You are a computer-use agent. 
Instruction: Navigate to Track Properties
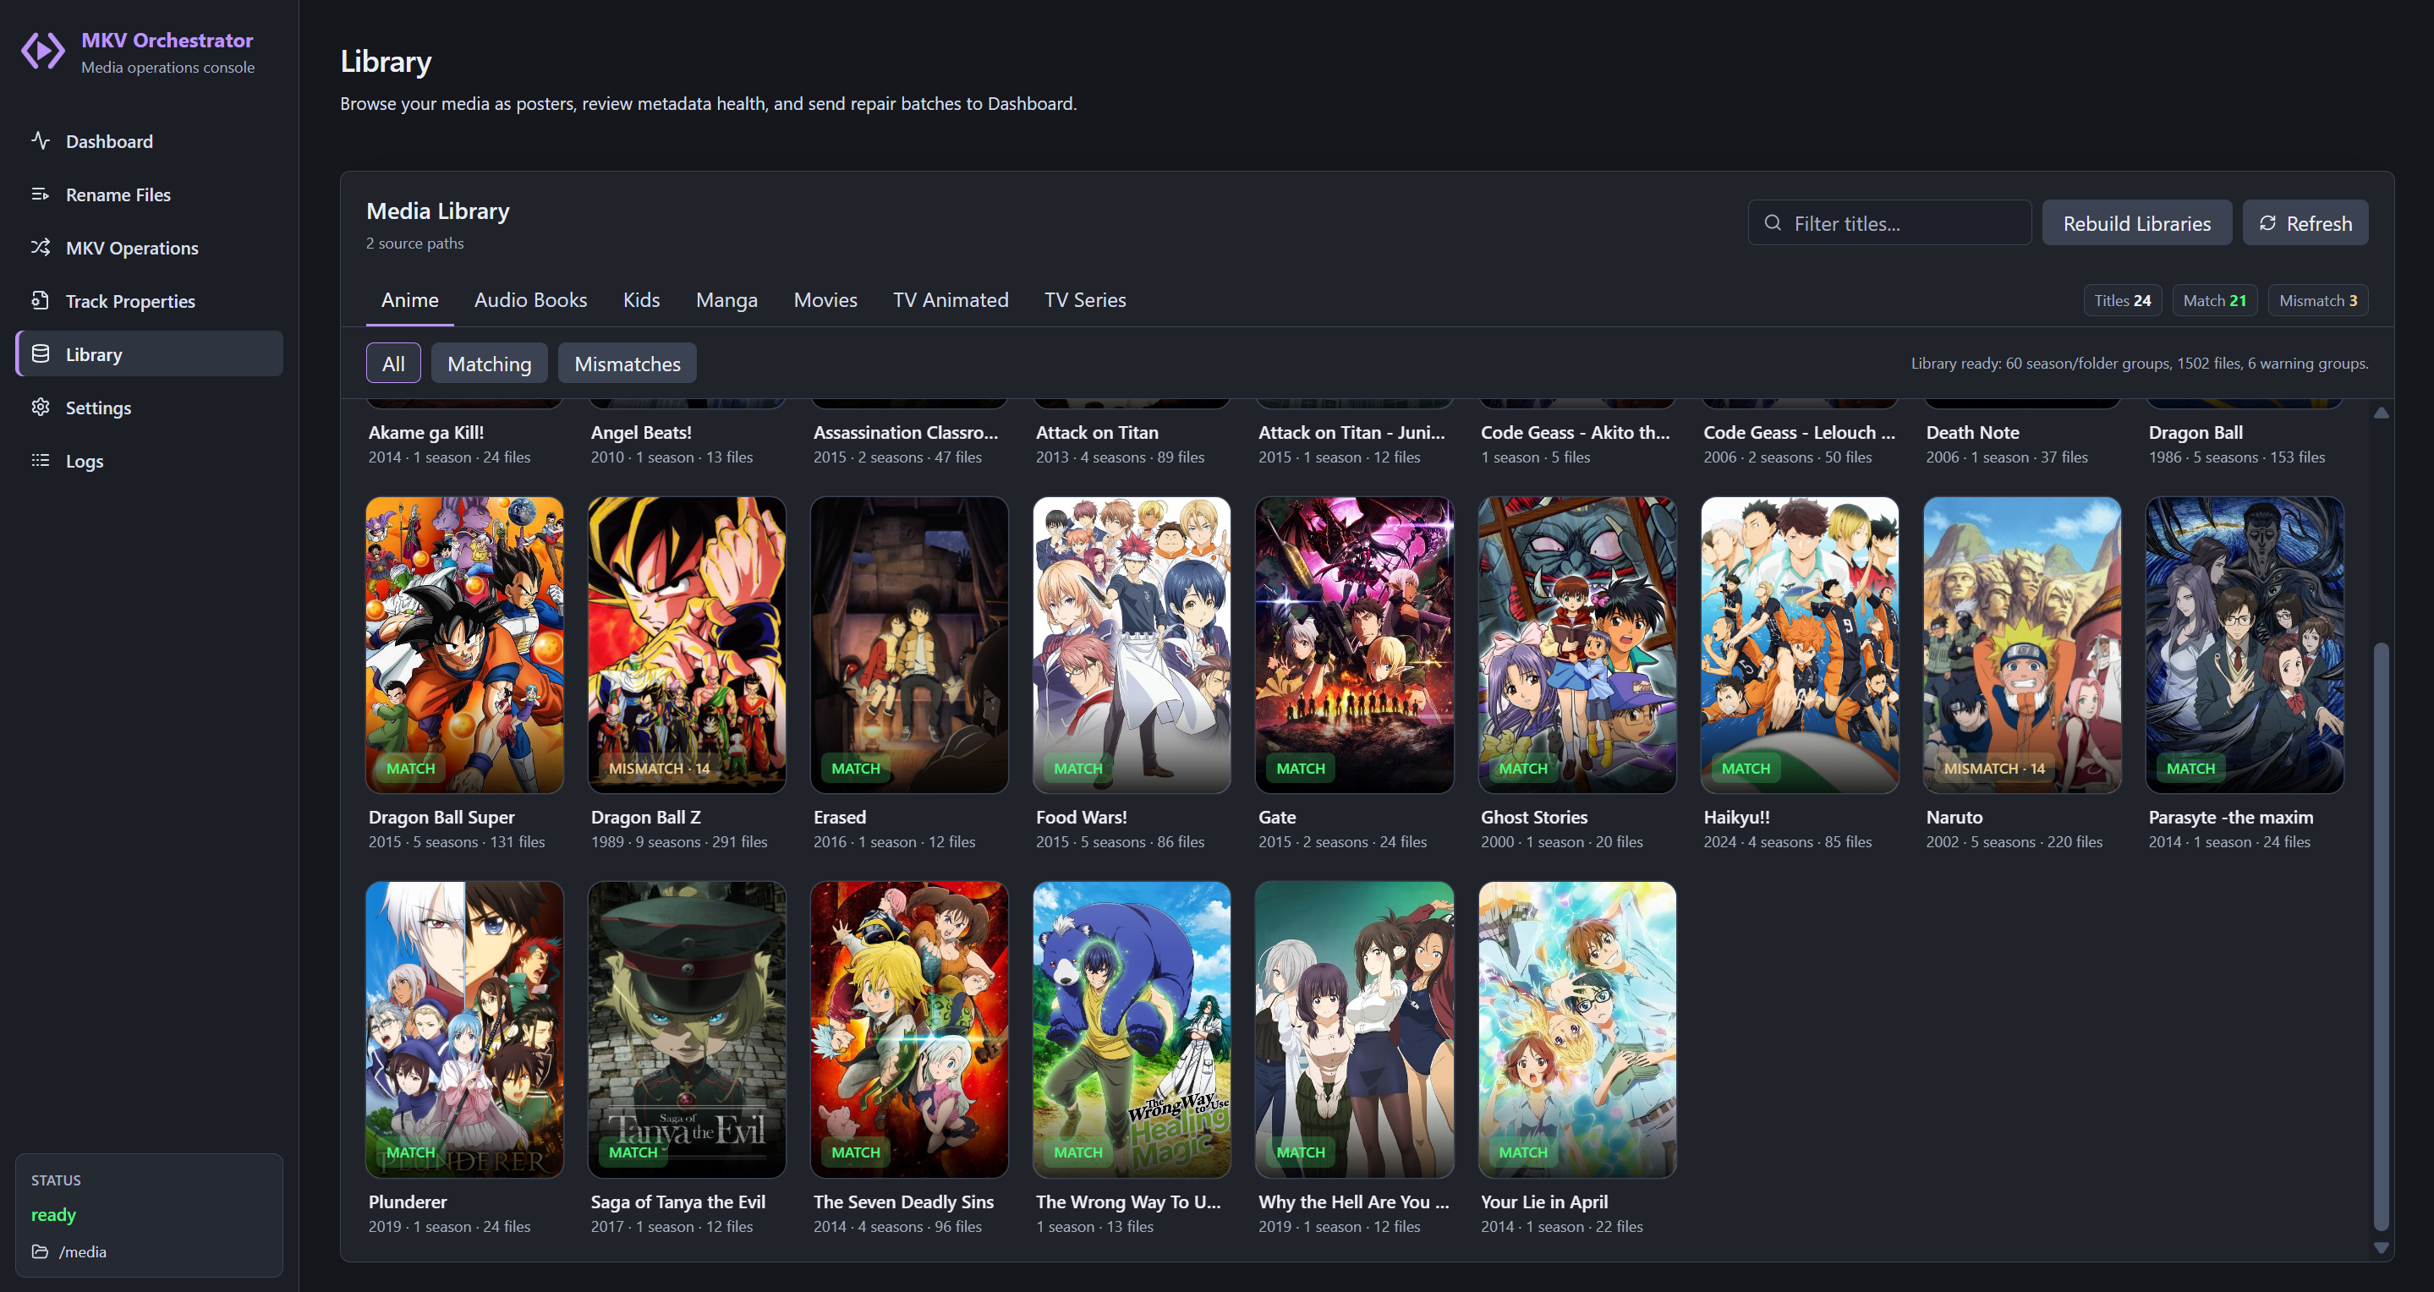coord(150,301)
